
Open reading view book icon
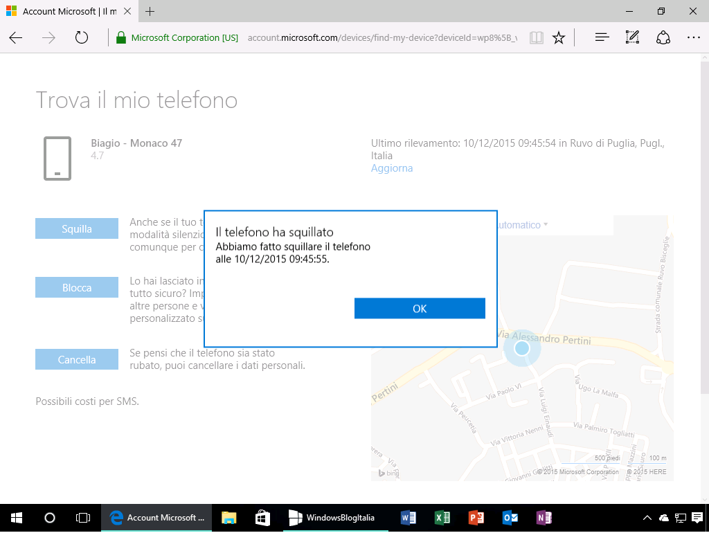tap(537, 37)
